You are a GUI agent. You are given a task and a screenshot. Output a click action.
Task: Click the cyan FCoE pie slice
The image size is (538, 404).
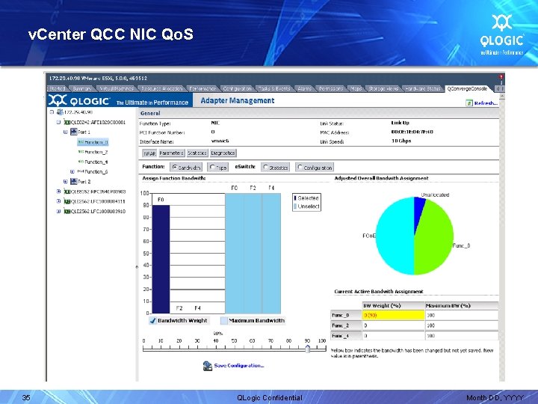click(395, 237)
